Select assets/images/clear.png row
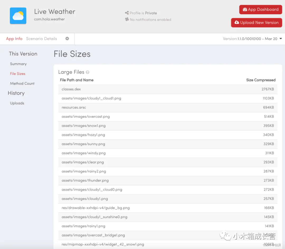The image size is (285, 249). pos(168,162)
